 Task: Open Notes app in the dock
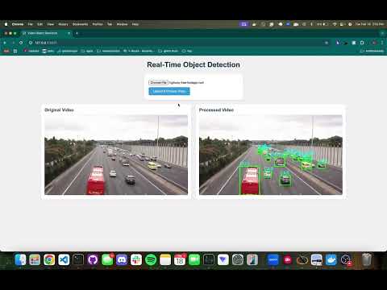pos(165,259)
